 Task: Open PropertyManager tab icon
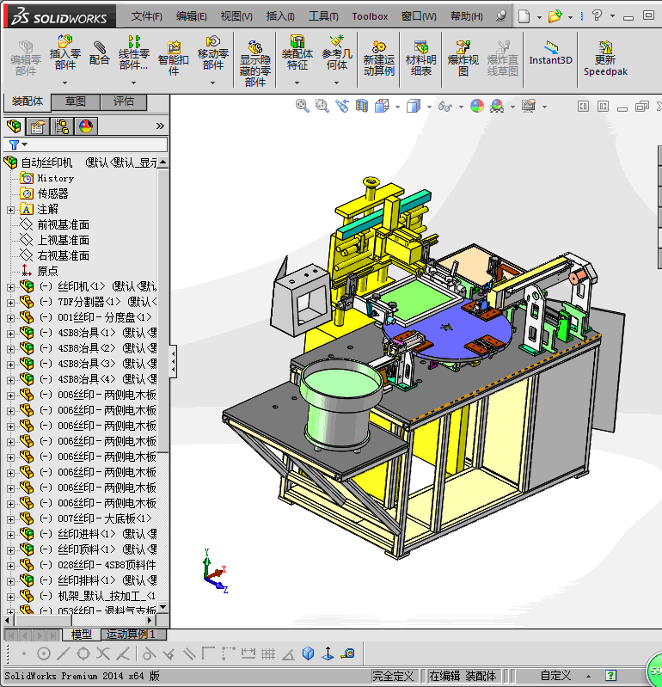38,126
